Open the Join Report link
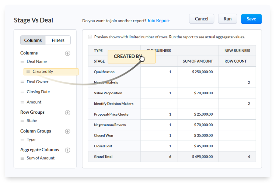This screenshot has height=183, width=276. pos(158,21)
